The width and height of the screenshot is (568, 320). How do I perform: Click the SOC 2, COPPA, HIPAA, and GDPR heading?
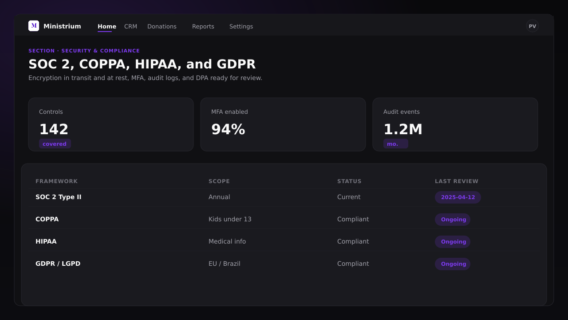pos(142,64)
